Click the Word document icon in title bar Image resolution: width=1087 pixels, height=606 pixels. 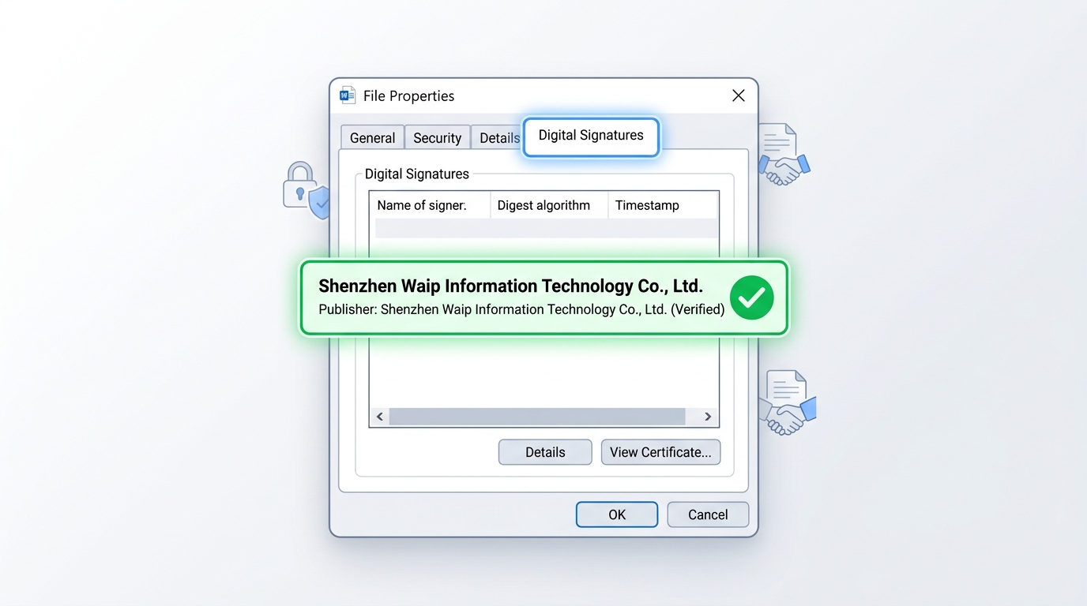tap(348, 95)
